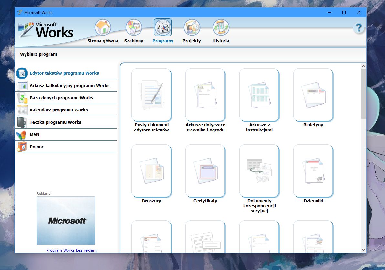Select Arkusz kalkulacyjny programu Works

pyautogui.click(x=69, y=86)
